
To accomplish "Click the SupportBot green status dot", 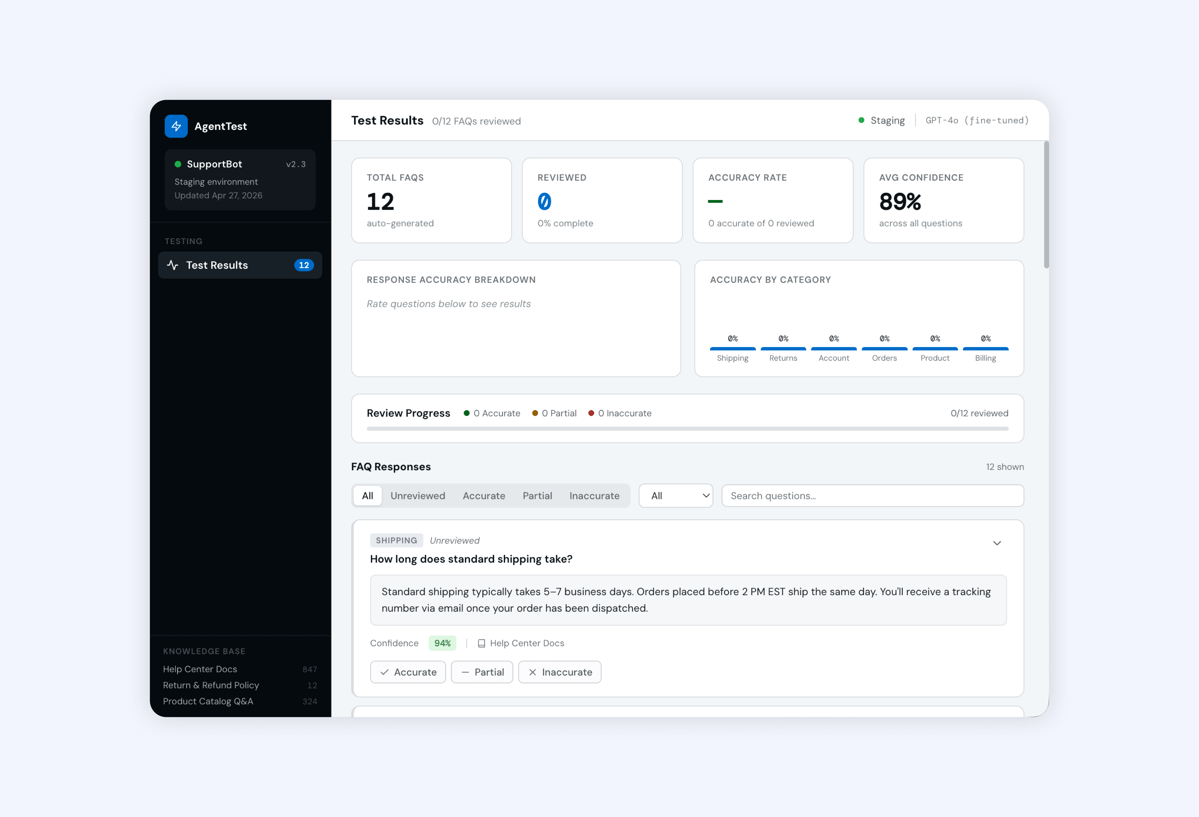I will coord(178,164).
